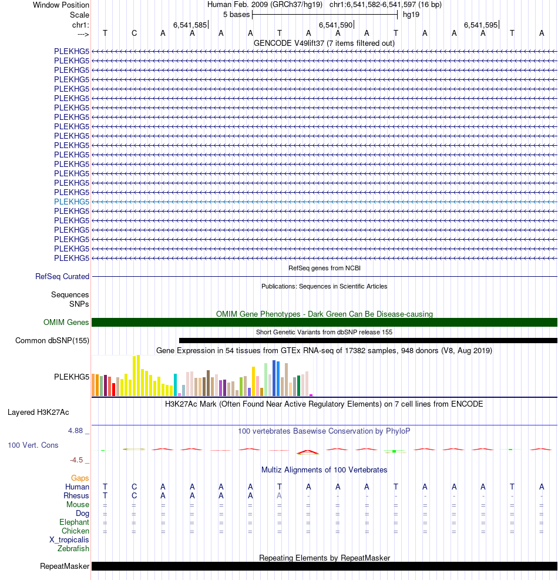Viewport: 558px width, 580px height.
Task: Click the RepeatMasker side label
Action: click(65, 566)
